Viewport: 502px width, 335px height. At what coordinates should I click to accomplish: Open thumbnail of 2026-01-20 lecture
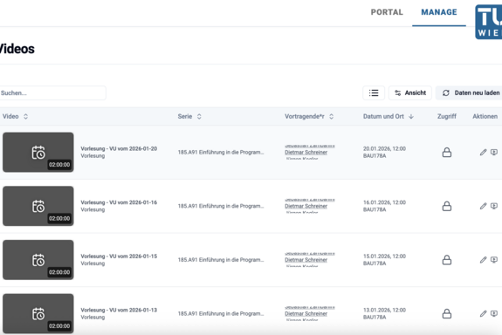click(x=38, y=153)
